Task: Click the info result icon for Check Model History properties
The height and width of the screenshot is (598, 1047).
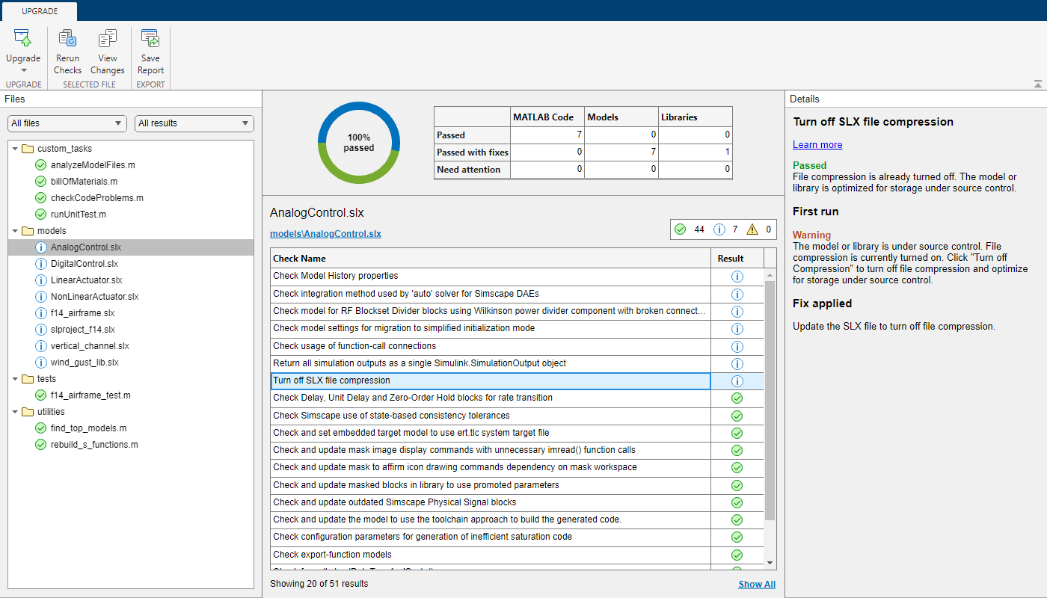Action: coord(737,276)
